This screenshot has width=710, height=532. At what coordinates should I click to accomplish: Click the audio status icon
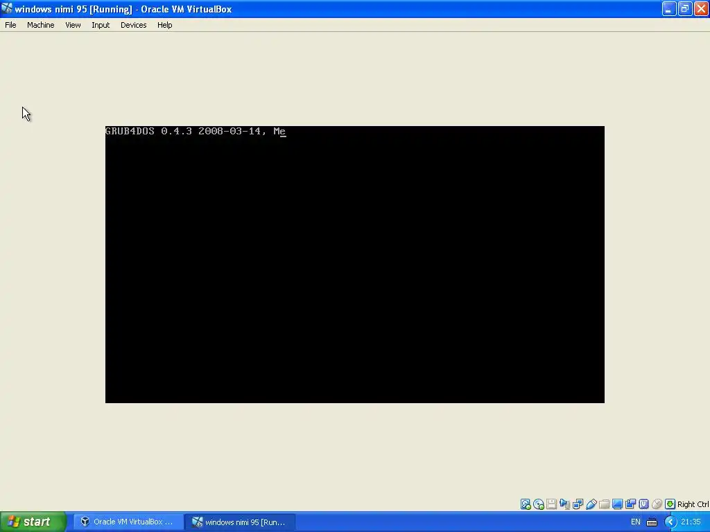point(564,504)
